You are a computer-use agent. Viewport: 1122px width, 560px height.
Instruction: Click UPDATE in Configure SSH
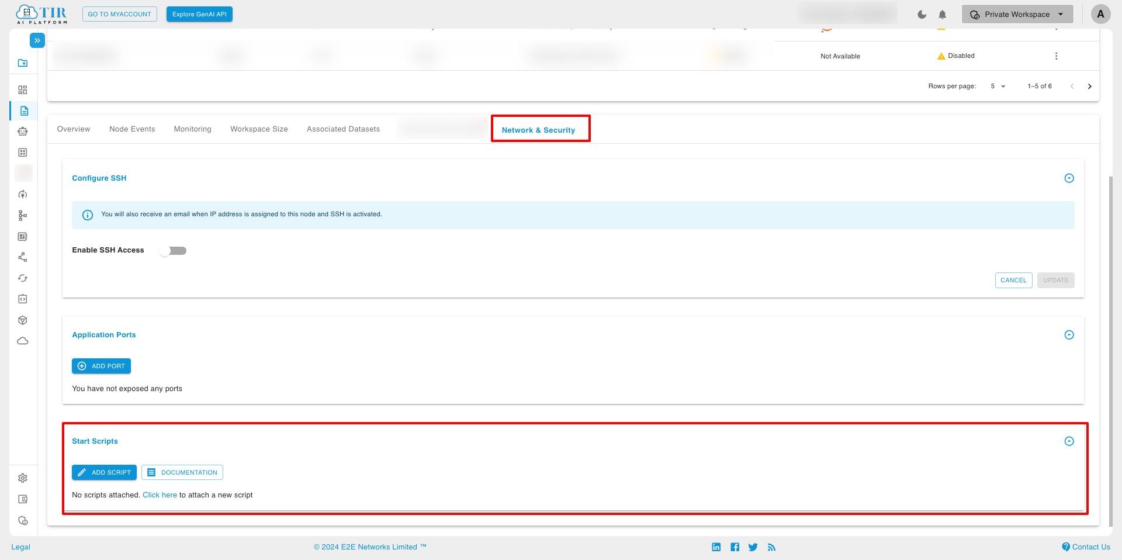pos(1055,280)
